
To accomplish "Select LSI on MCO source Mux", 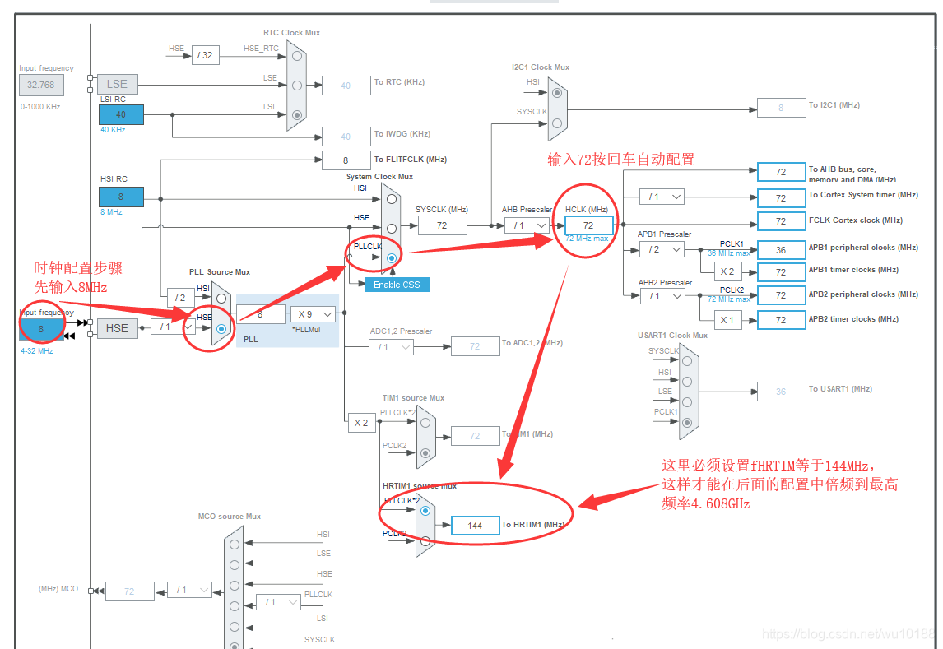I will pyautogui.click(x=235, y=626).
